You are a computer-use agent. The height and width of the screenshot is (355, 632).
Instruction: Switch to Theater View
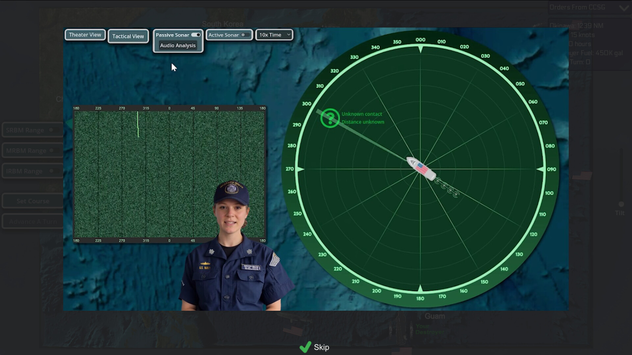(85, 35)
